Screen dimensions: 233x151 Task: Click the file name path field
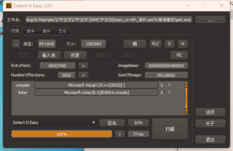109,20
